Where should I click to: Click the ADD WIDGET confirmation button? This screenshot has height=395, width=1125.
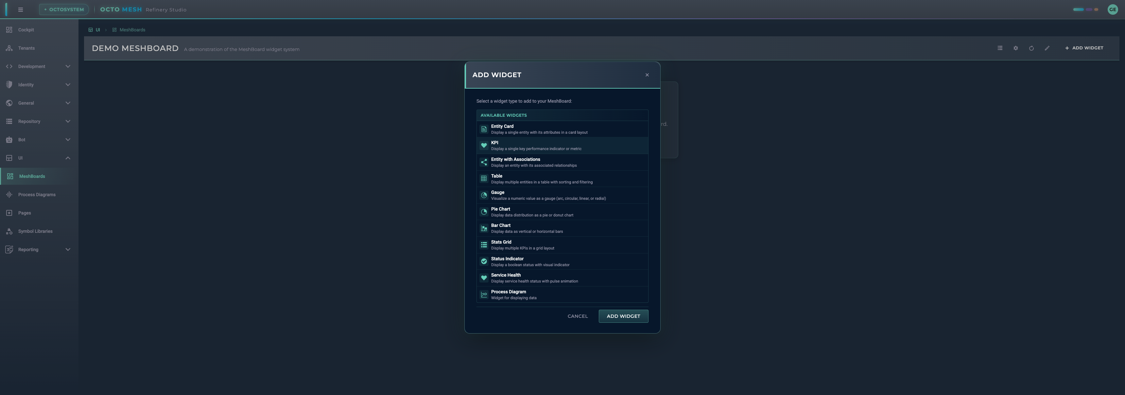tap(623, 316)
